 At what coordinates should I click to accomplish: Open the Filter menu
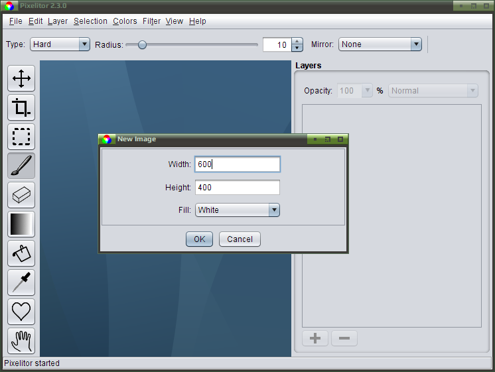[151, 21]
